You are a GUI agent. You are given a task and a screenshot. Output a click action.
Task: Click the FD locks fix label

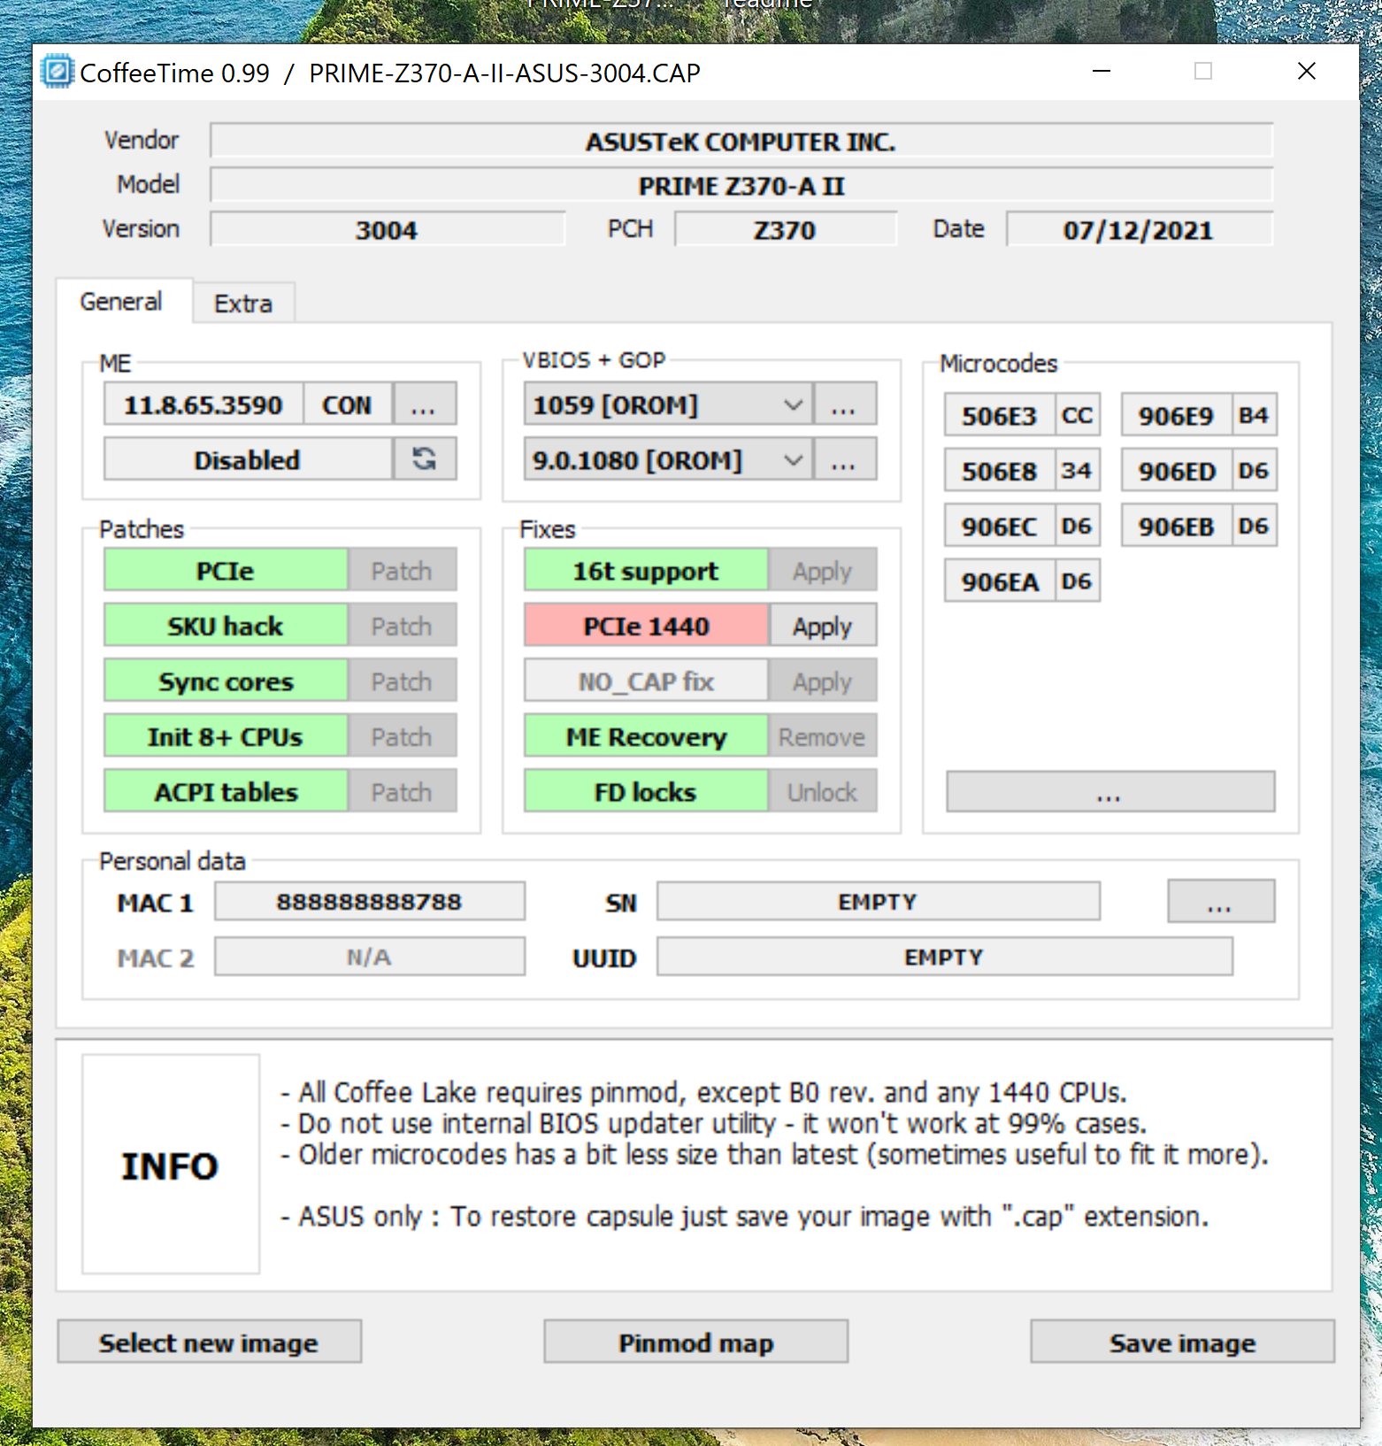(646, 791)
